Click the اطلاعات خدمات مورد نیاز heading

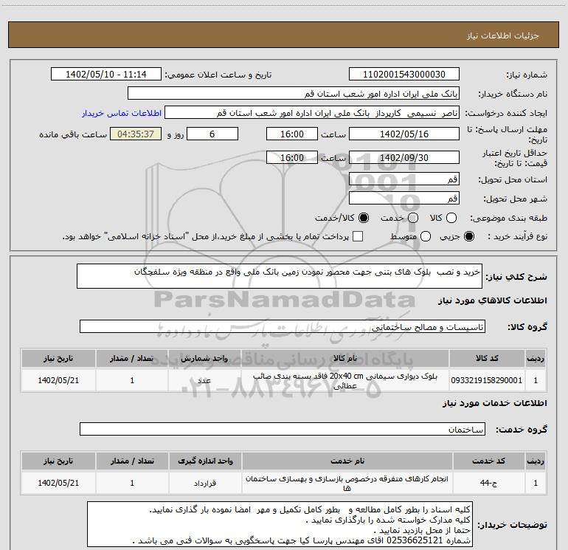coord(494,403)
